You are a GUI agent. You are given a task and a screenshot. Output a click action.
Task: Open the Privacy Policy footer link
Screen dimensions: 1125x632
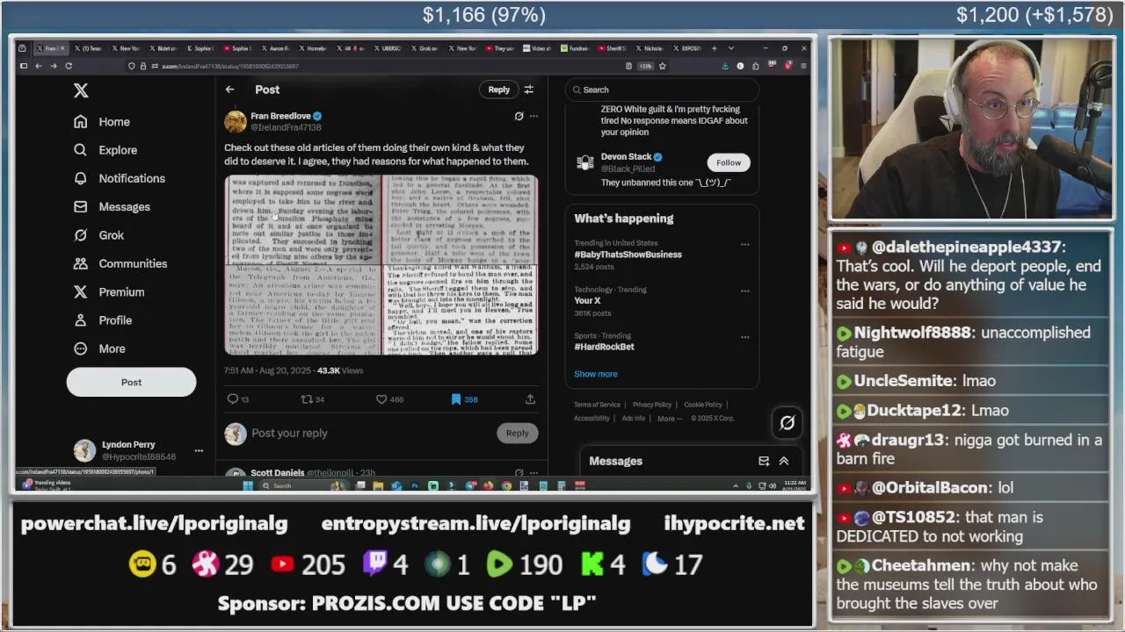tap(652, 405)
